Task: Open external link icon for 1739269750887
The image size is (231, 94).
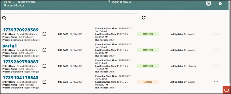Action: point(45,66)
